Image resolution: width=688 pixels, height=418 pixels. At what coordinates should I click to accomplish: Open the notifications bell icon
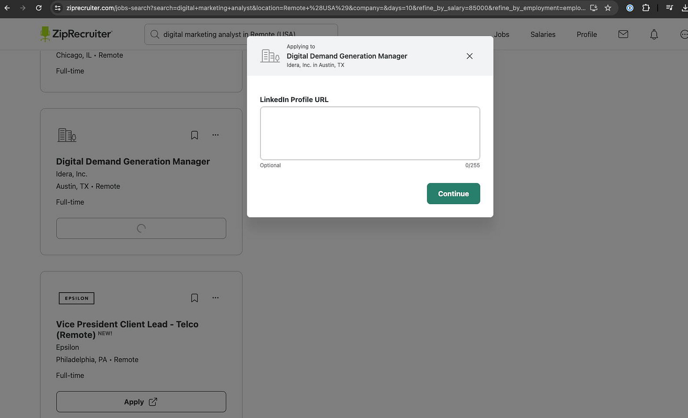pyautogui.click(x=654, y=34)
